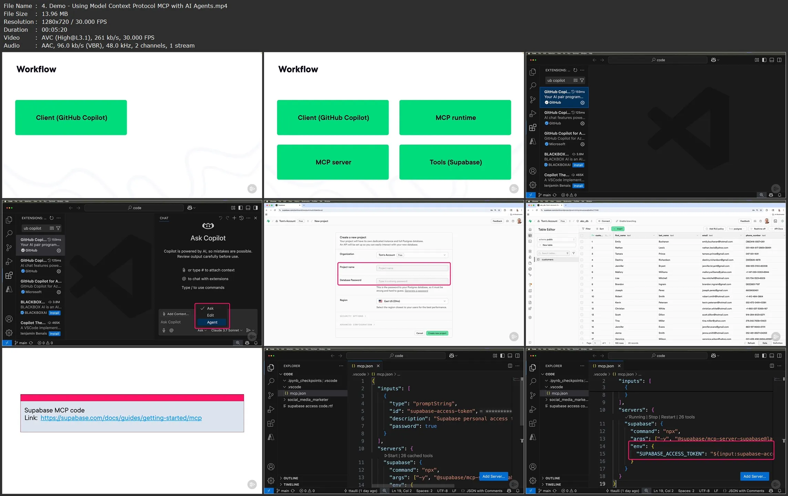Check the row checkbox for Destiny Richardson

(582, 260)
